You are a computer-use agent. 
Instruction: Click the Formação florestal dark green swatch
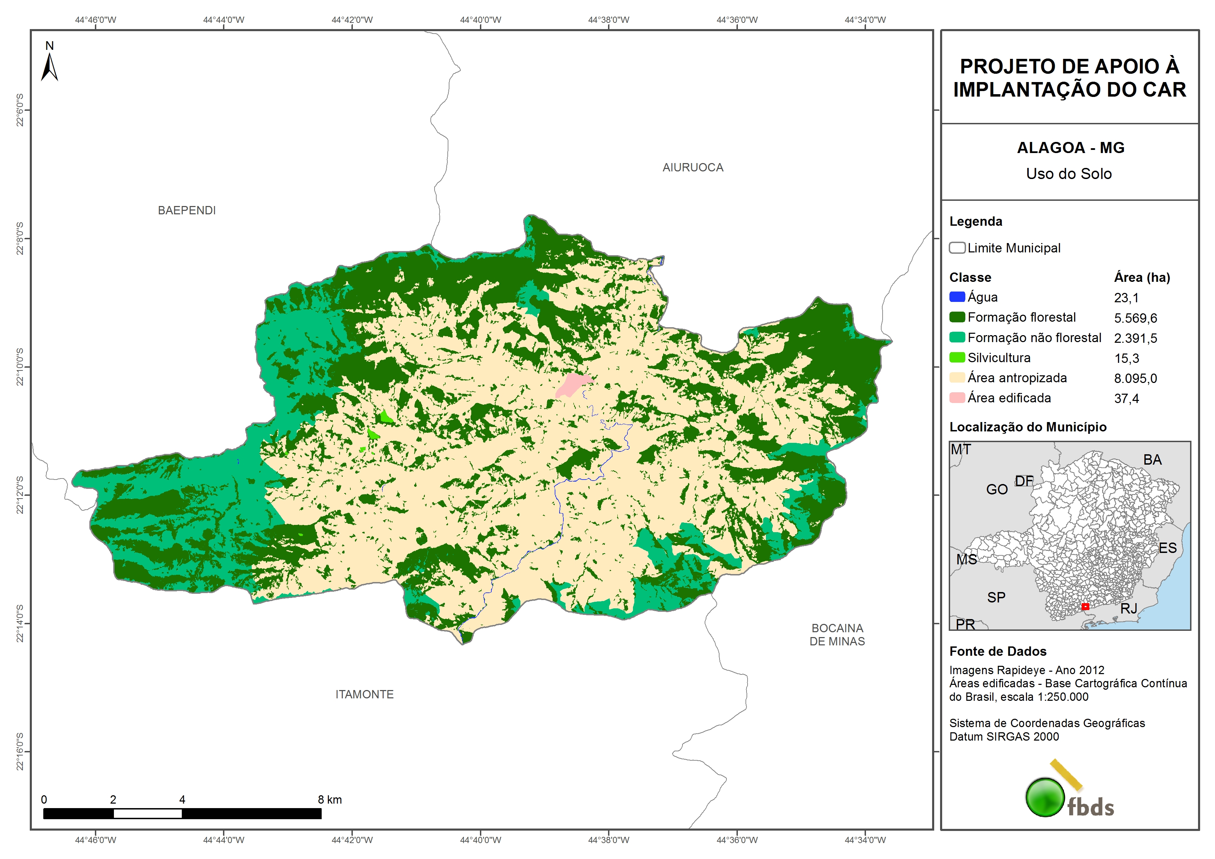(957, 317)
